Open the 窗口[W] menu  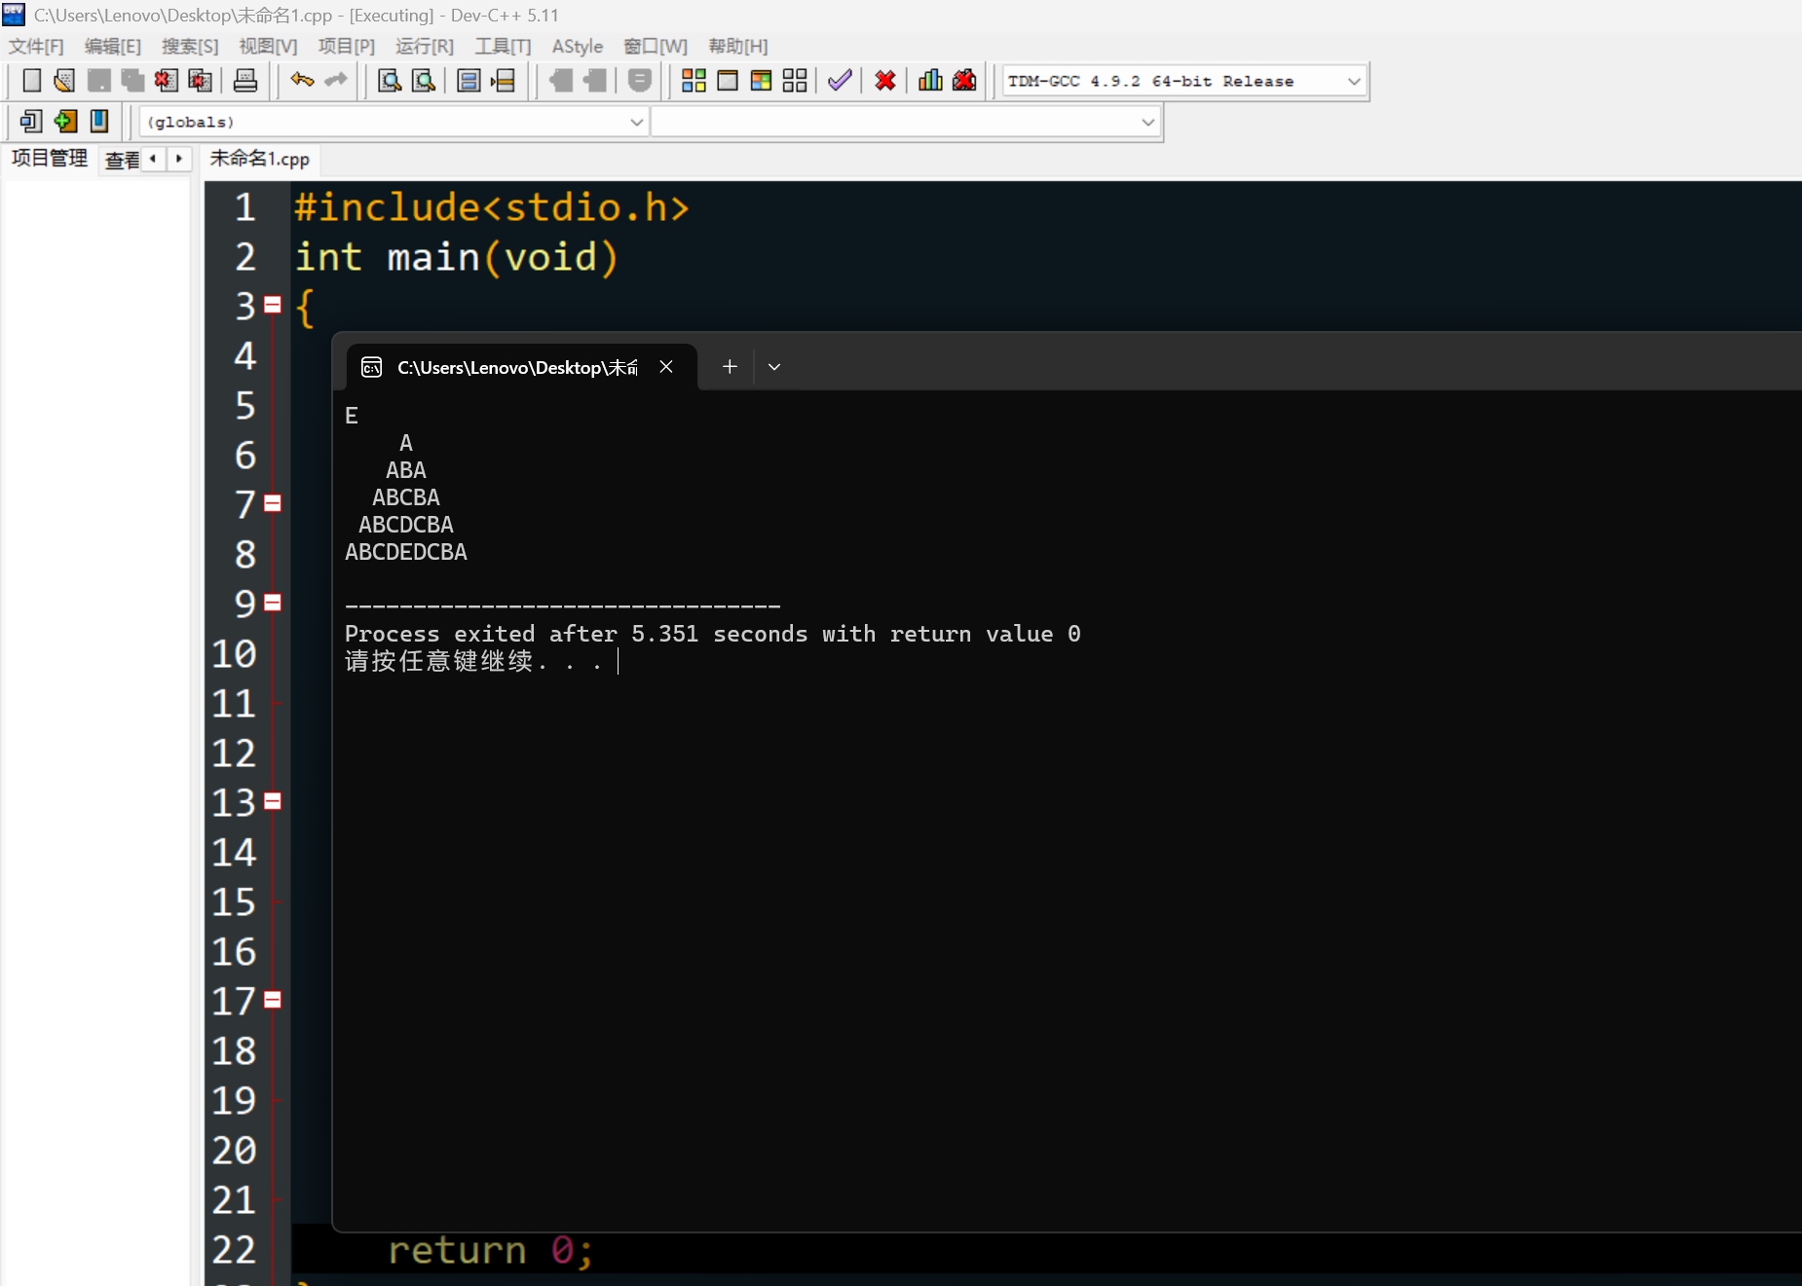pyautogui.click(x=656, y=47)
